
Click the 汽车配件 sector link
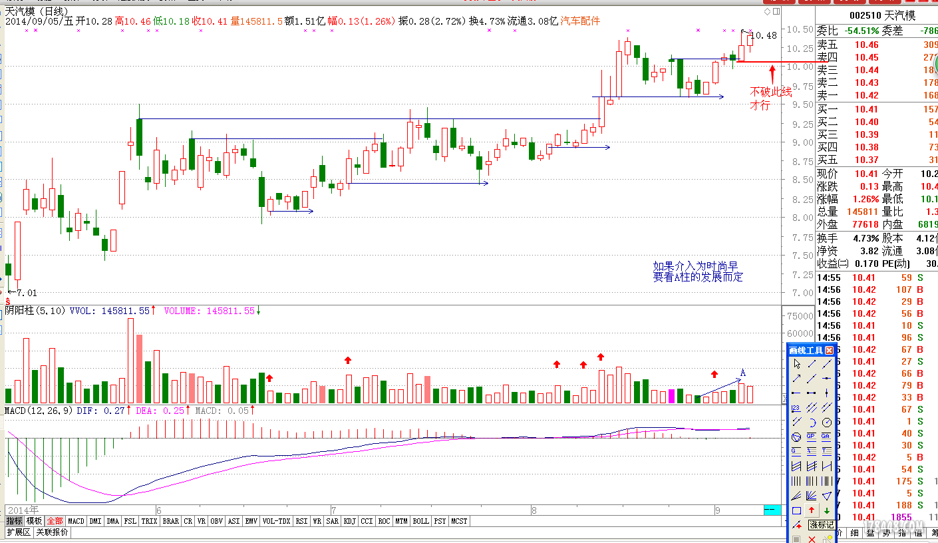click(x=580, y=21)
